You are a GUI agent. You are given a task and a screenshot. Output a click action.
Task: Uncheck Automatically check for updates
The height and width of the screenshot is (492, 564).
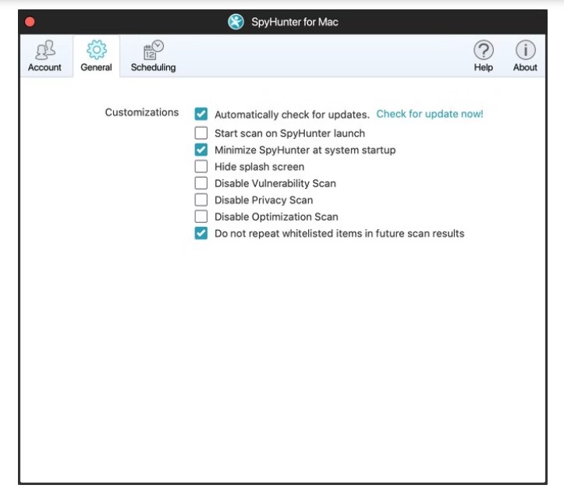201,114
